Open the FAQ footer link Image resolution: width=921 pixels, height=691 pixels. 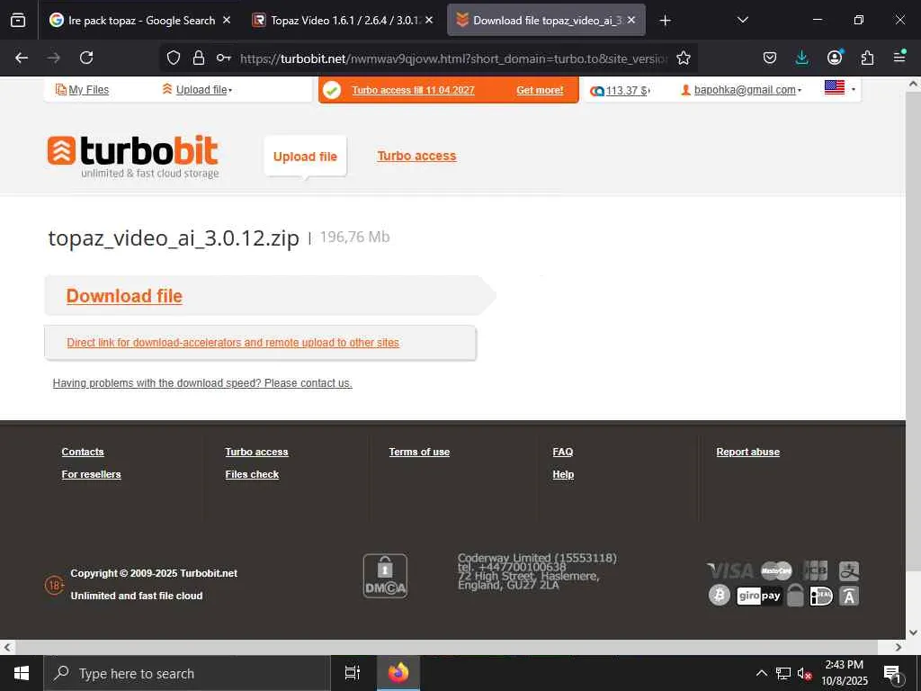(563, 452)
